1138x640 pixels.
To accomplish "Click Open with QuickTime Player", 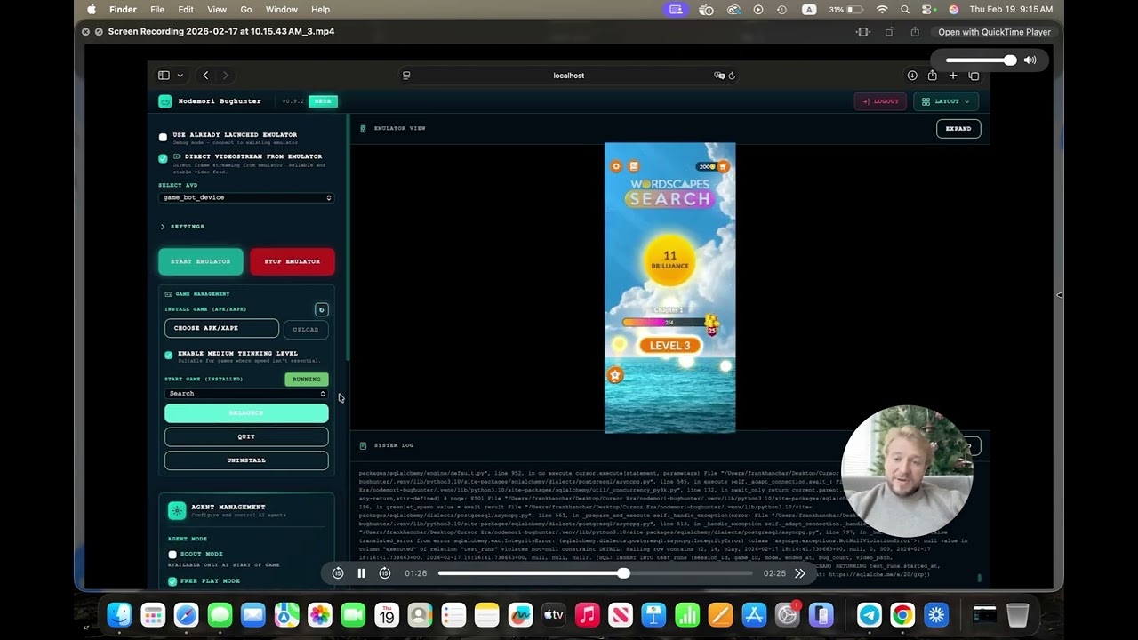I will pyautogui.click(x=994, y=32).
